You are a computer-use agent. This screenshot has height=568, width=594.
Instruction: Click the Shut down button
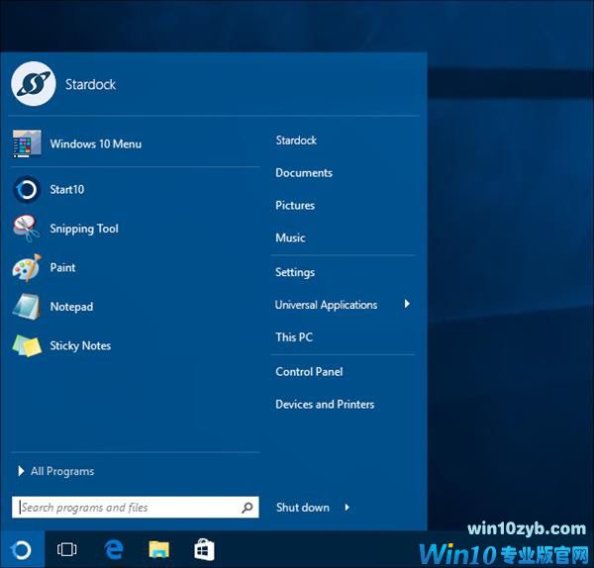(x=303, y=508)
